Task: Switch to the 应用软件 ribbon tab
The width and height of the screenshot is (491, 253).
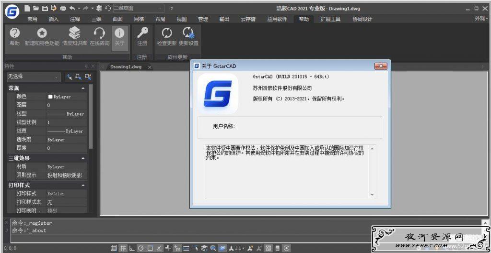Action: (x=277, y=19)
